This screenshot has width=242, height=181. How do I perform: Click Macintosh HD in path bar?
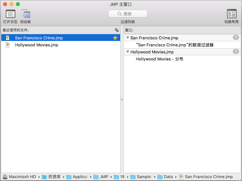22,177
